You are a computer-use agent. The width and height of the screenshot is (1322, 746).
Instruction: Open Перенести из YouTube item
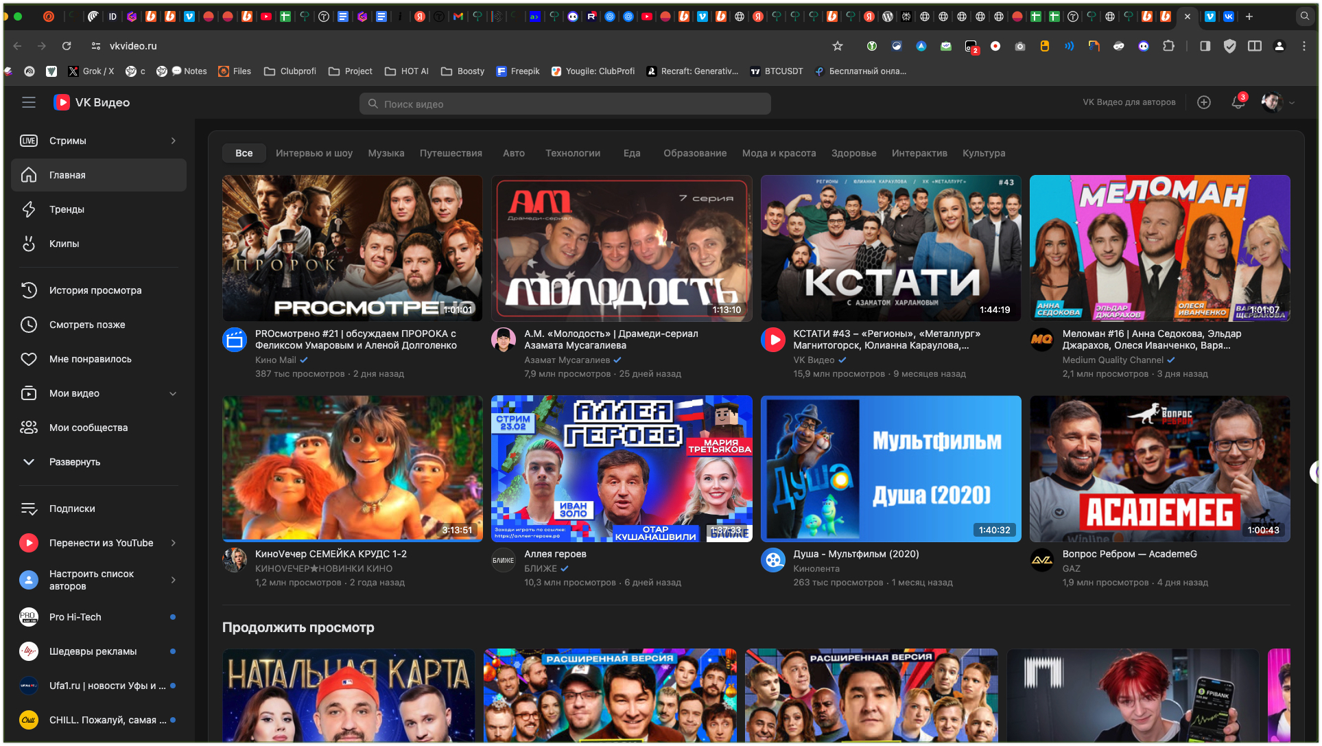[101, 543]
